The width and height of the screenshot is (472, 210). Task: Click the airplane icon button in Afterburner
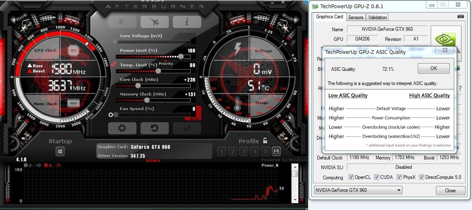[x=154, y=22]
